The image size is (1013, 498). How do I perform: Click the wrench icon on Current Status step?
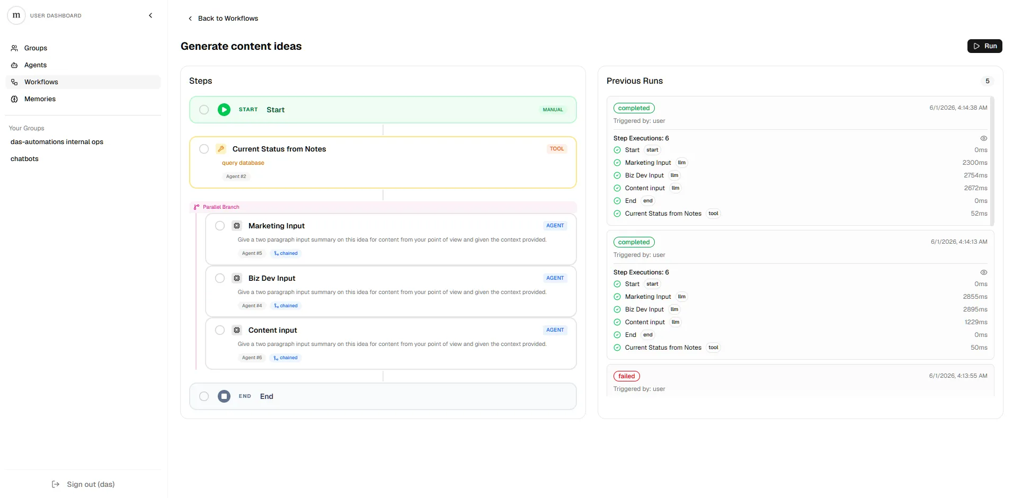tap(221, 149)
